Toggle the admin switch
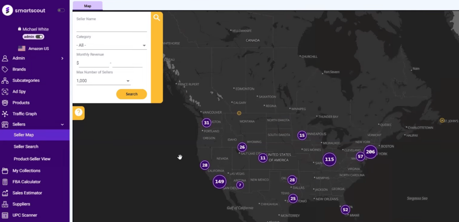The image size is (459, 222). click(39, 37)
